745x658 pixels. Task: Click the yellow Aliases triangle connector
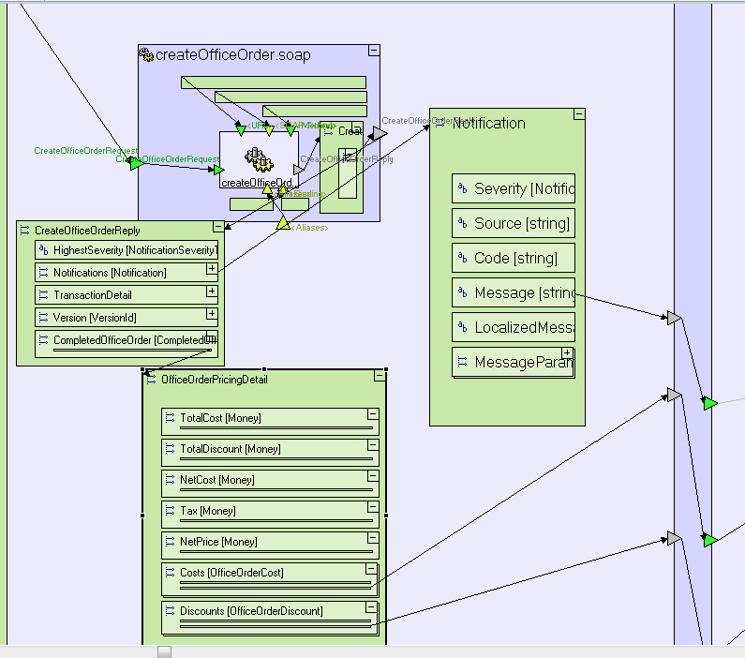point(283,223)
